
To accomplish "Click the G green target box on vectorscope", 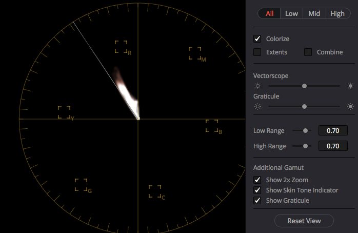I will point(81,185).
